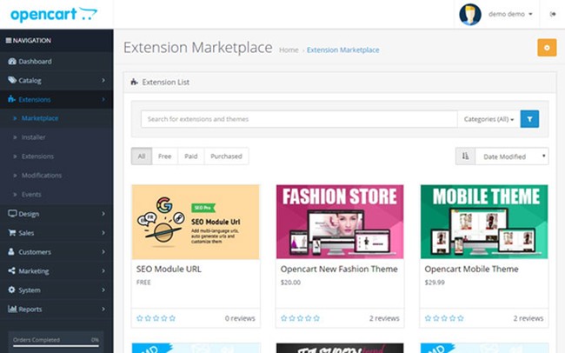Open the Categories (All) dropdown
The width and height of the screenshot is (565, 353).
point(489,119)
